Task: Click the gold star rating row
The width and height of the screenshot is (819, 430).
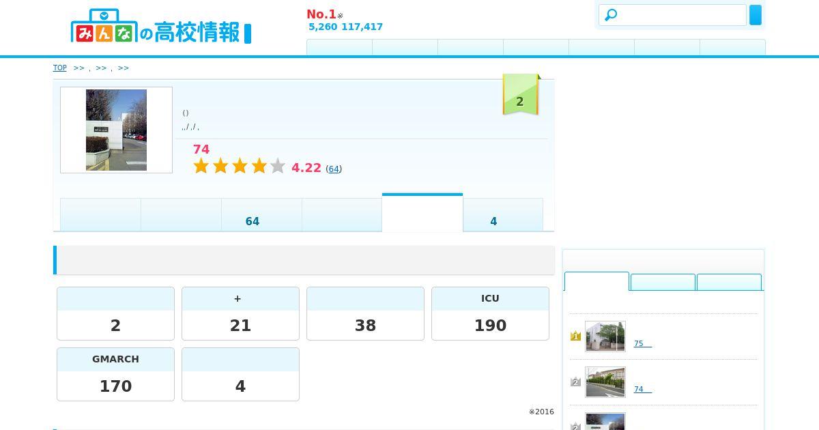Action: click(x=239, y=166)
